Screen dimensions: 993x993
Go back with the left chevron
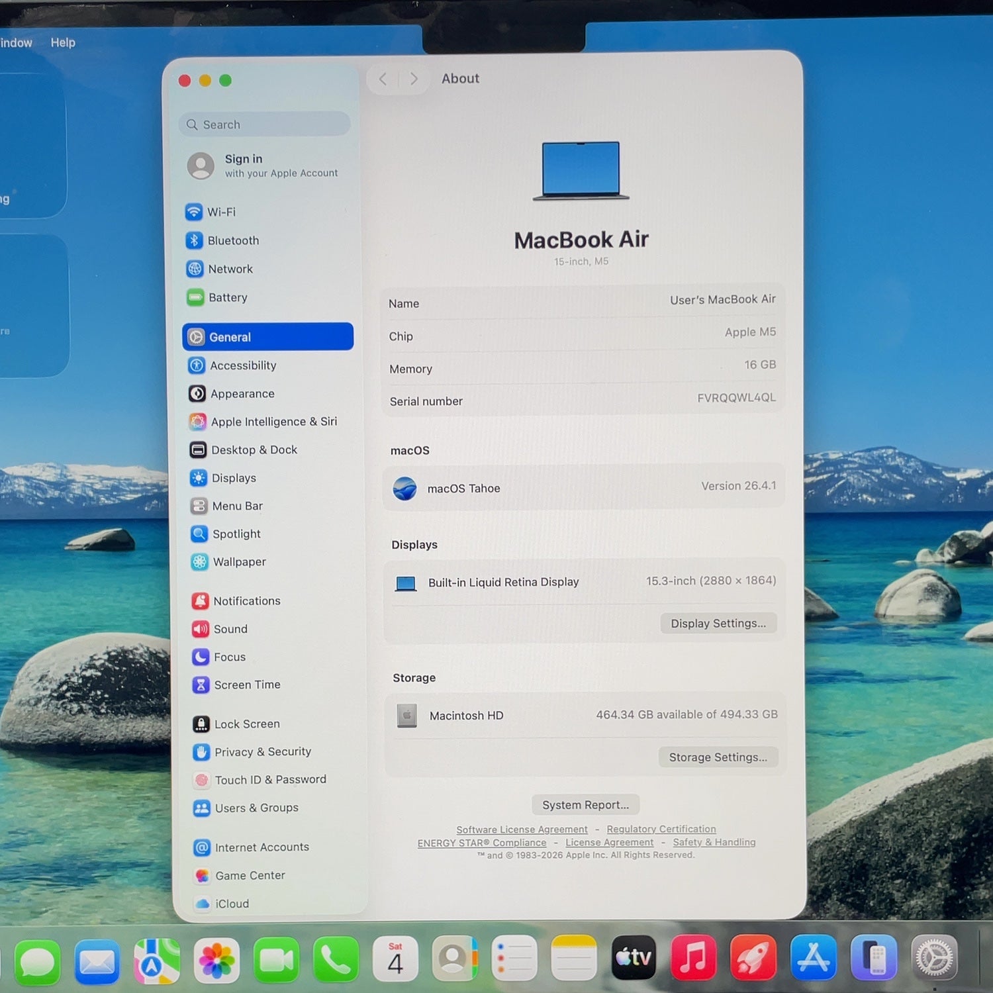(x=383, y=79)
